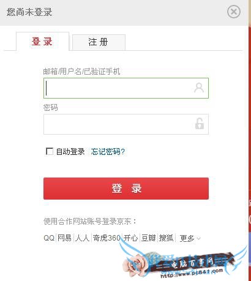This screenshot has height=281, width=251.
Task: Click the 搜狐 partner login link
Action: (x=167, y=238)
